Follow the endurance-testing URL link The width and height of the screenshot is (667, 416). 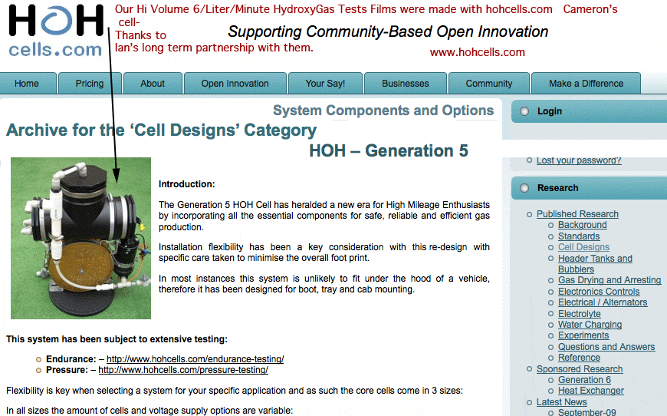(195, 359)
